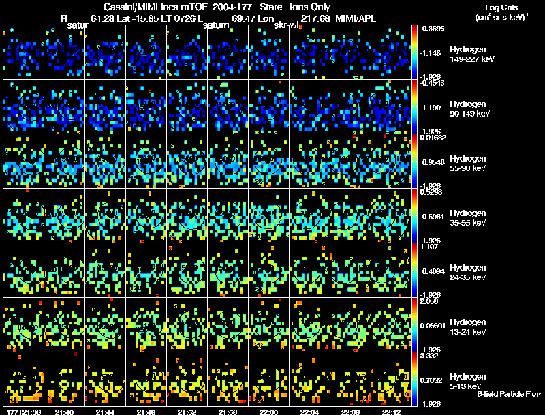Open the 149-227 keV panel at 21:36
The width and height of the screenshot is (545, 415).
tap(24, 52)
